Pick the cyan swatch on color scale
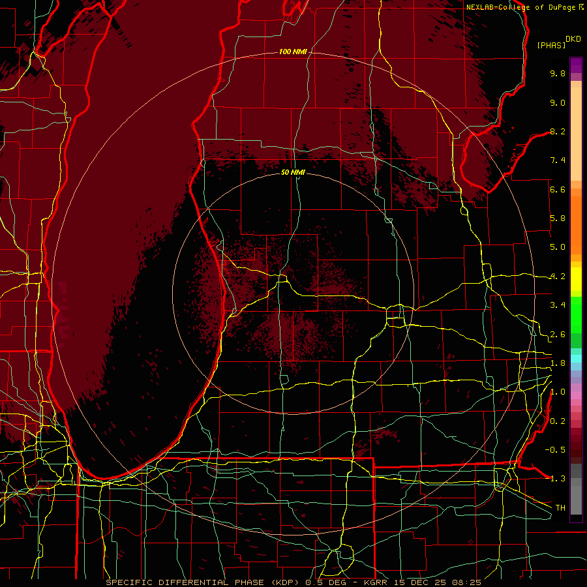The height and width of the screenshot is (587, 587). coord(576,359)
